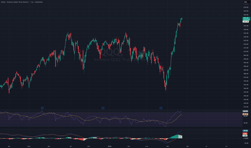Click the red signal value 9.87
Viewport: 251px width, 148px height.
[245, 133]
